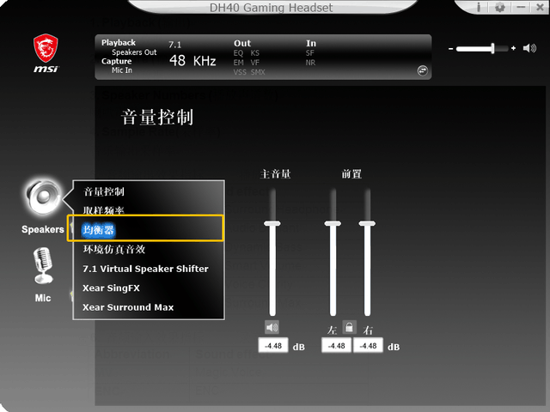
Task: Click the SF indicator under In
Action: [x=309, y=53]
